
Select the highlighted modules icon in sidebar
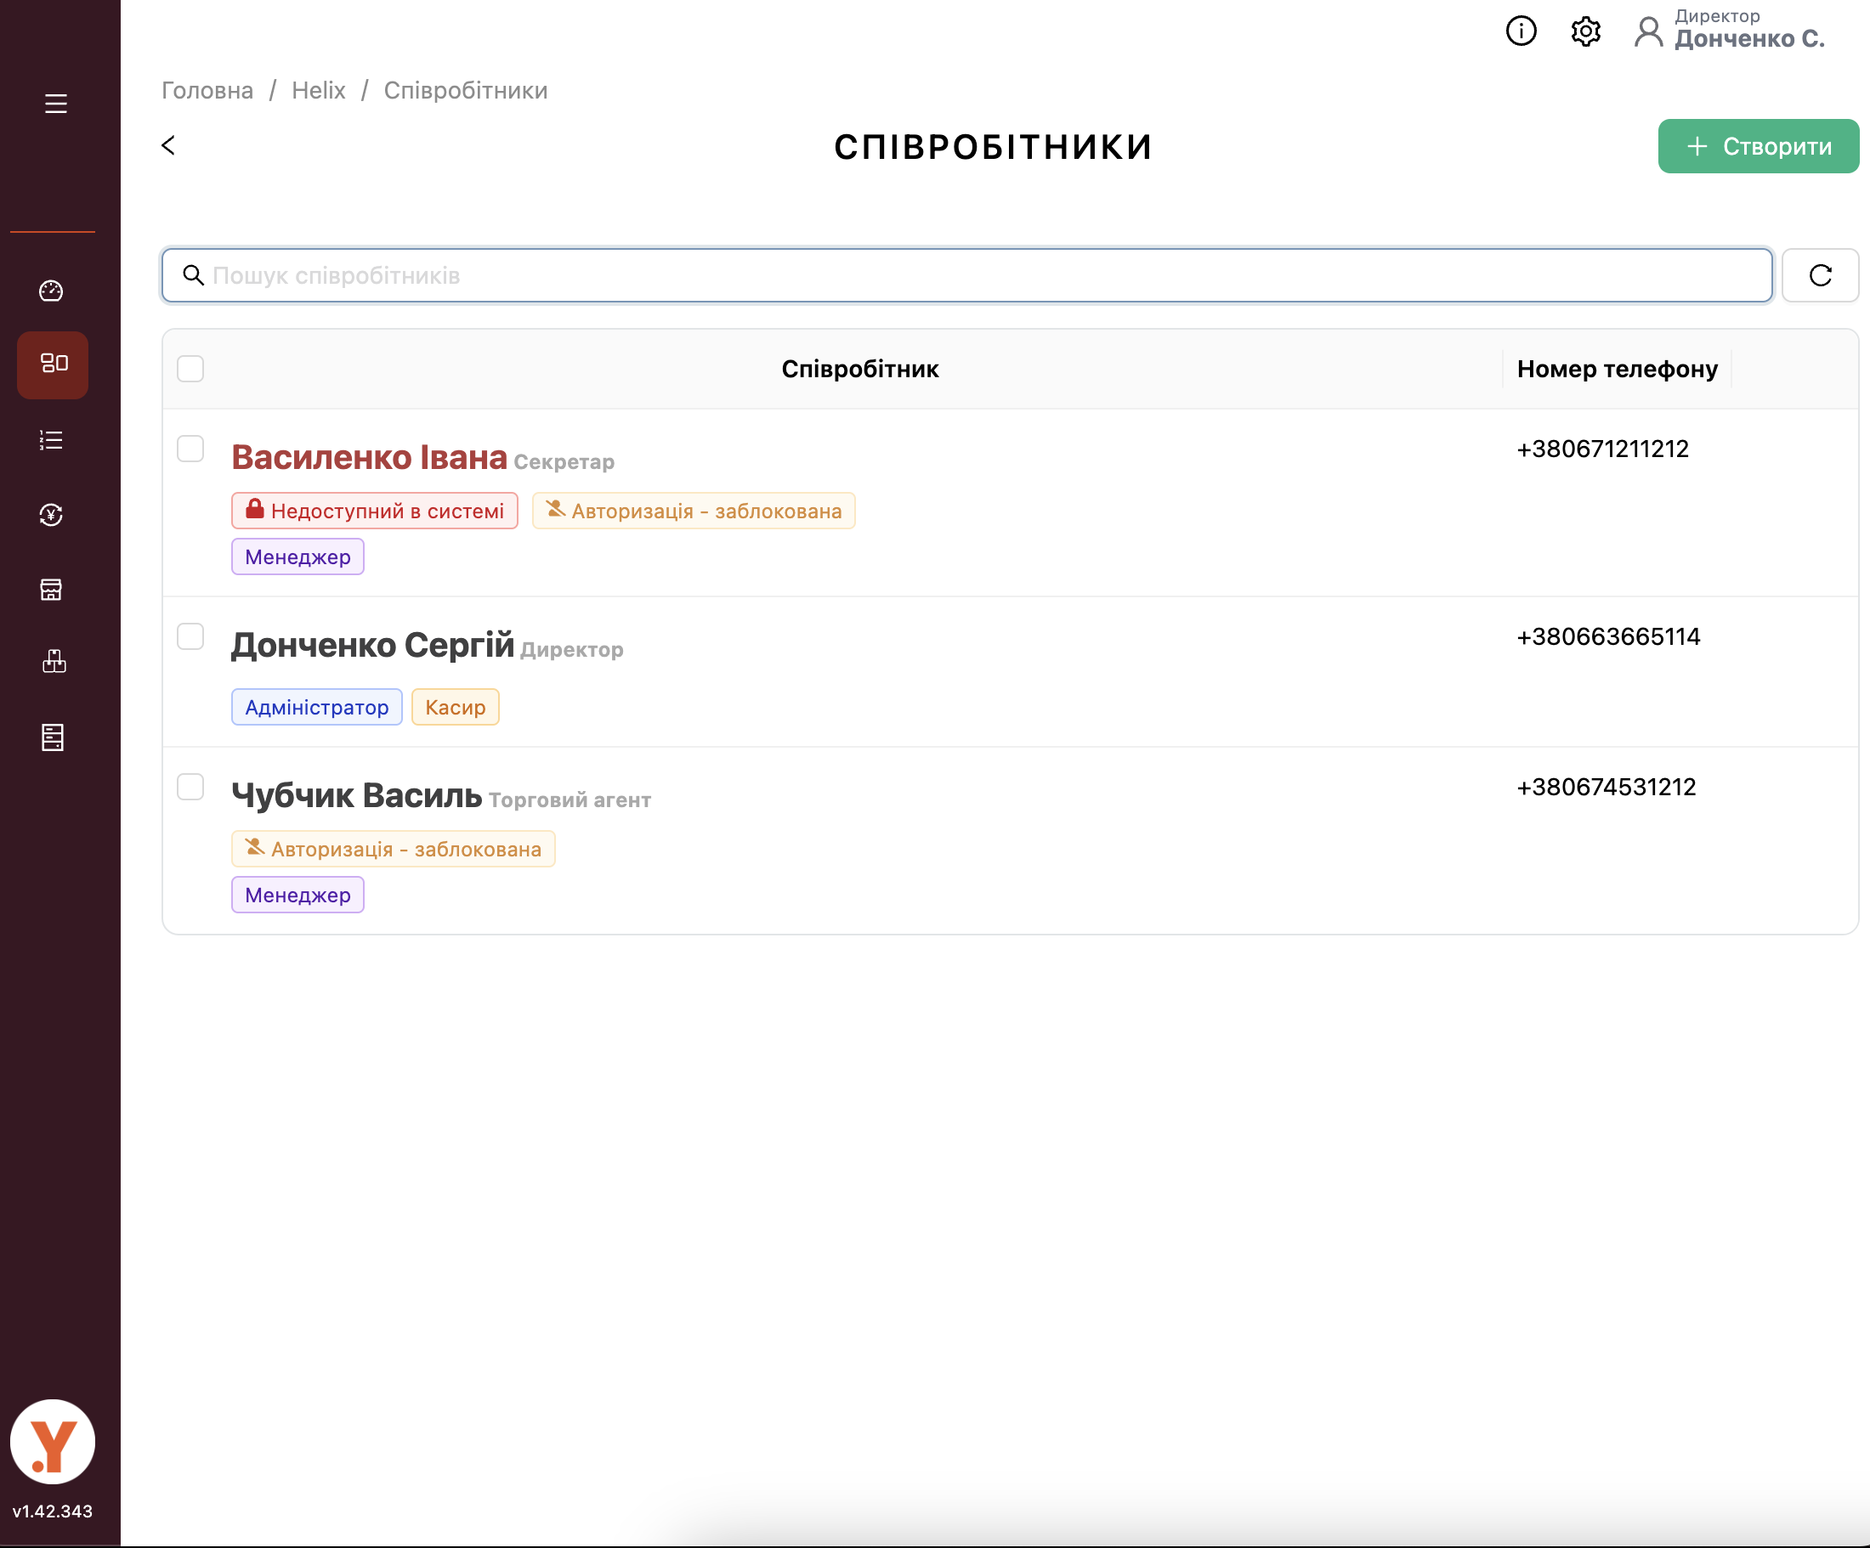click(x=54, y=364)
